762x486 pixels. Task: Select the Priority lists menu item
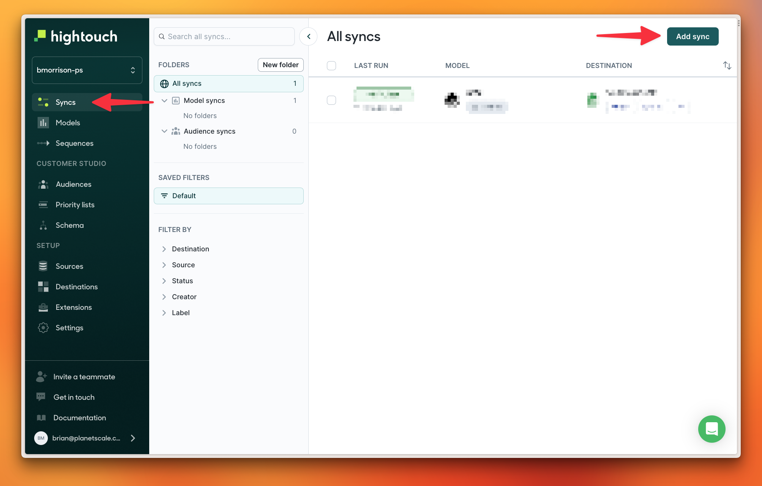(x=75, y=204)
